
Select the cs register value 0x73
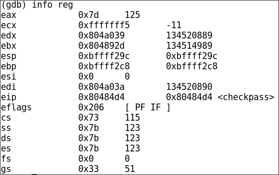point(89,117)
